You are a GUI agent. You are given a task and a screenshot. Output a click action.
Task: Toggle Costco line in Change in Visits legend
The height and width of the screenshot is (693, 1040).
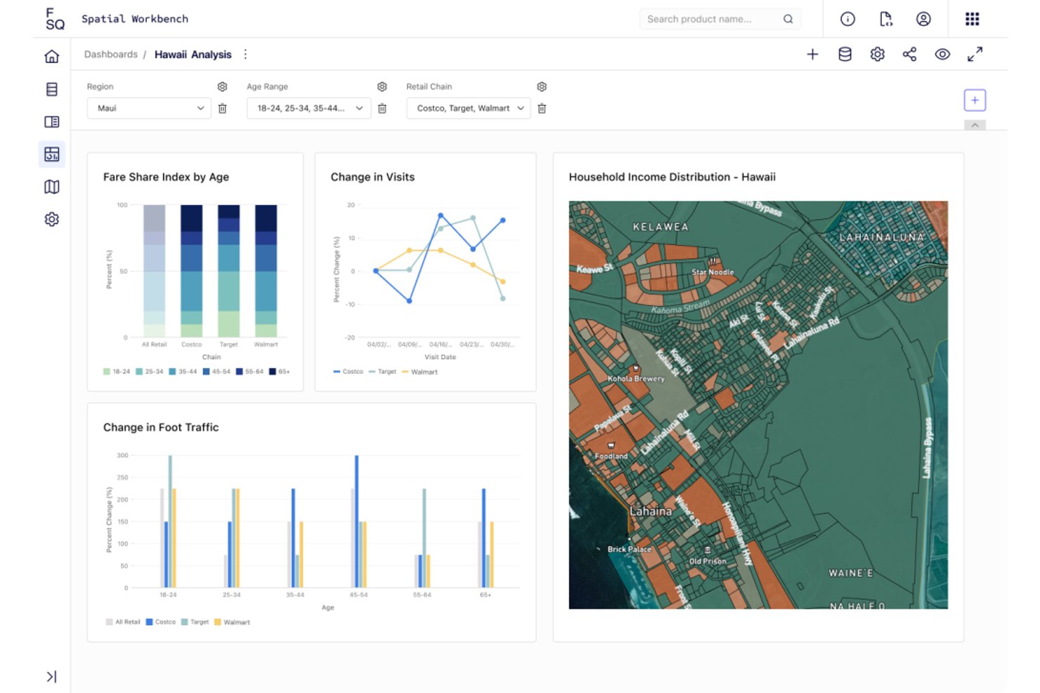(348, 371)
